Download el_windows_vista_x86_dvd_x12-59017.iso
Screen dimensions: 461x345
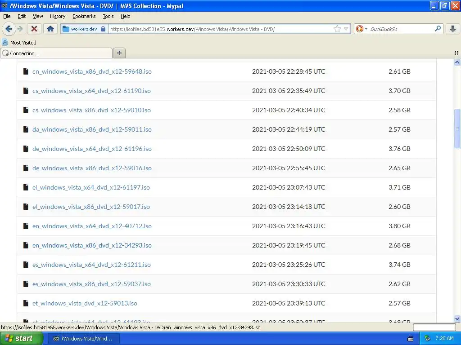[x=91, y=207]
